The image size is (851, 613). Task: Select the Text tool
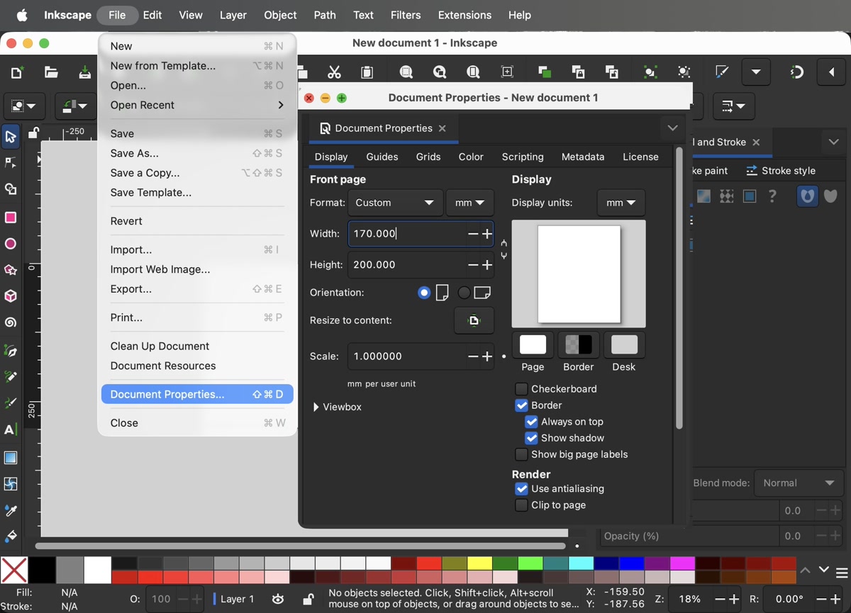(x=11, y=430)
